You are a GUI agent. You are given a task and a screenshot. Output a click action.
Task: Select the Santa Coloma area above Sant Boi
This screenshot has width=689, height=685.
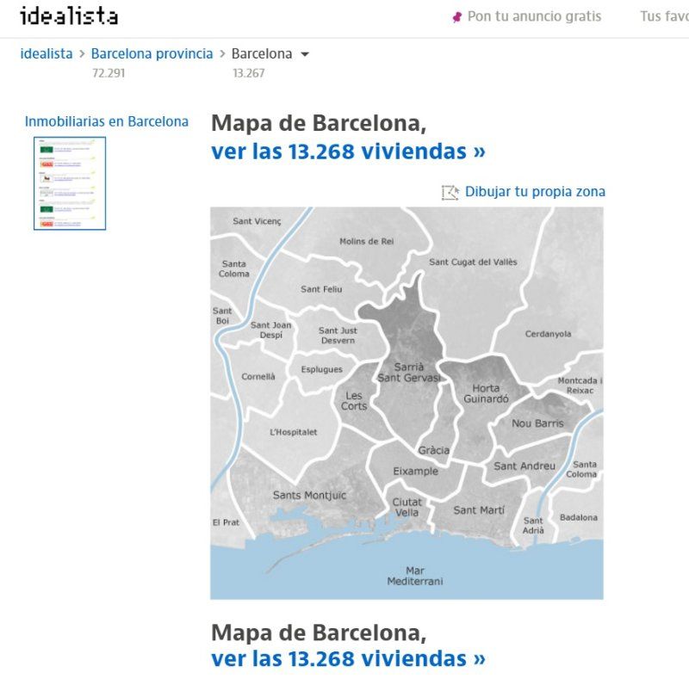(x=233, y=268)
